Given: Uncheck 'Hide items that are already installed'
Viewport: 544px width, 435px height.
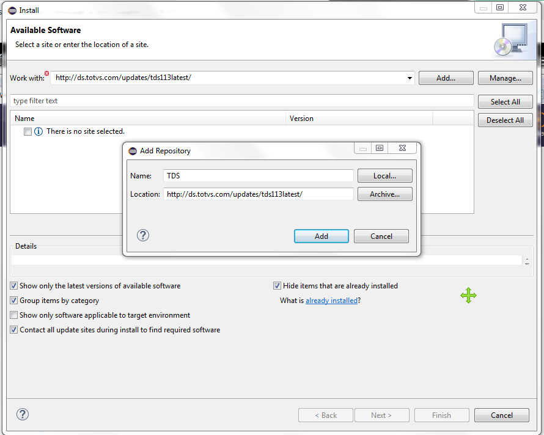Looking at the screenshot, I should coord(277,285).
